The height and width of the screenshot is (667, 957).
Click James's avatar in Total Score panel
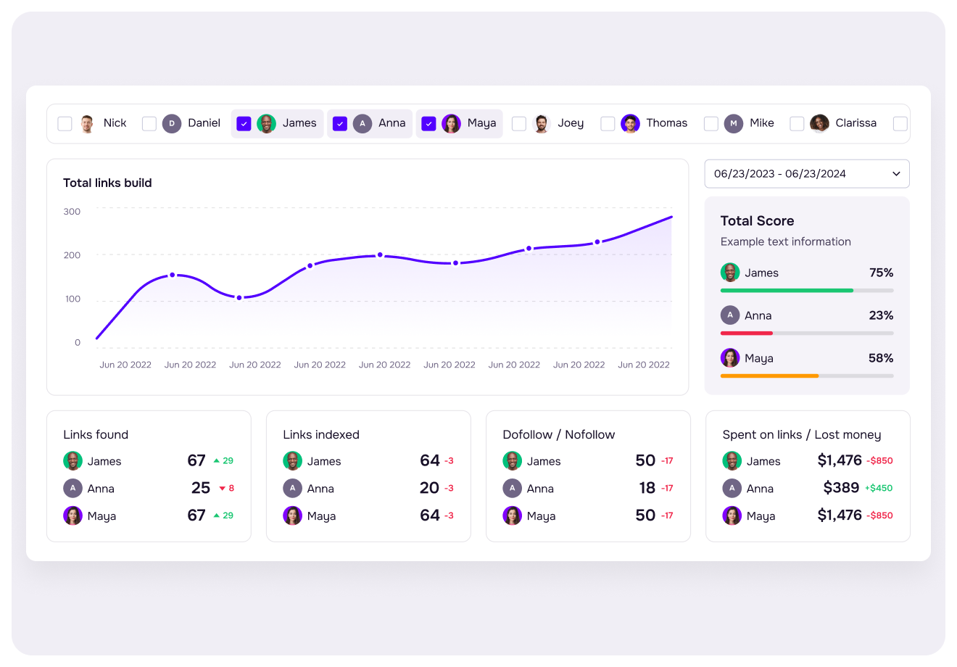pos(730,273)
